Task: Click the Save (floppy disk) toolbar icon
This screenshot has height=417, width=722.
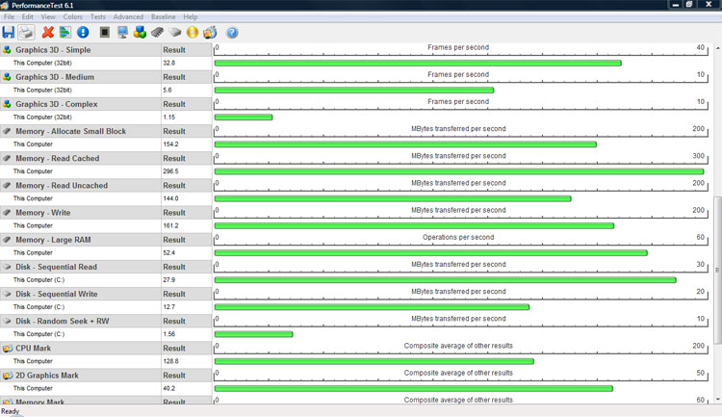Action: tap(9, 32)
